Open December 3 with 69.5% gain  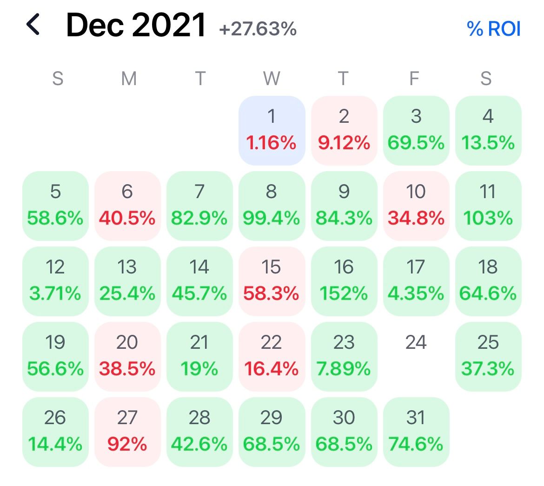(x=416, y=131)
